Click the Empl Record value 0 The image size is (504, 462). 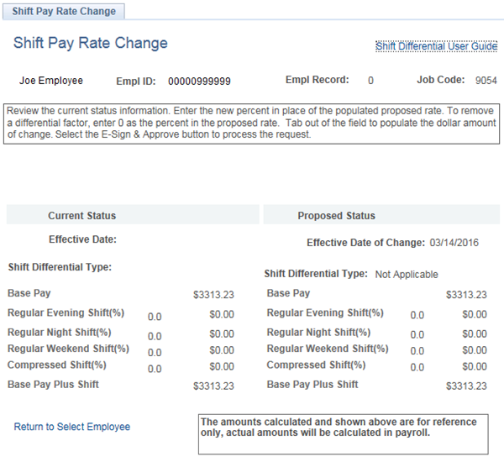coord(370,81)
